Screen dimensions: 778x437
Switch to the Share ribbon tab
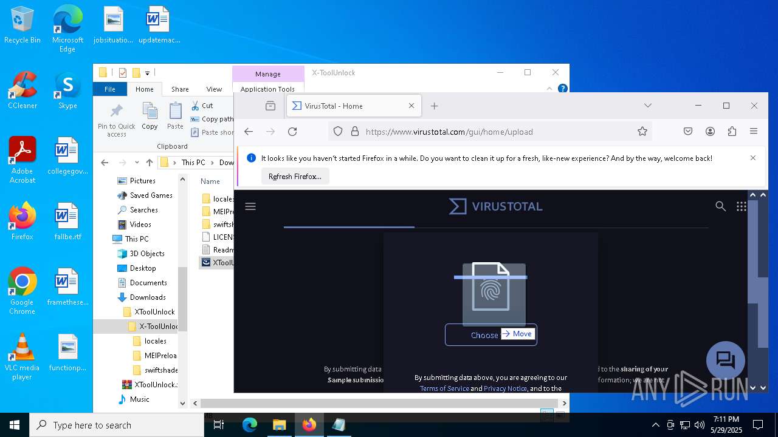(x=180, y=89)
